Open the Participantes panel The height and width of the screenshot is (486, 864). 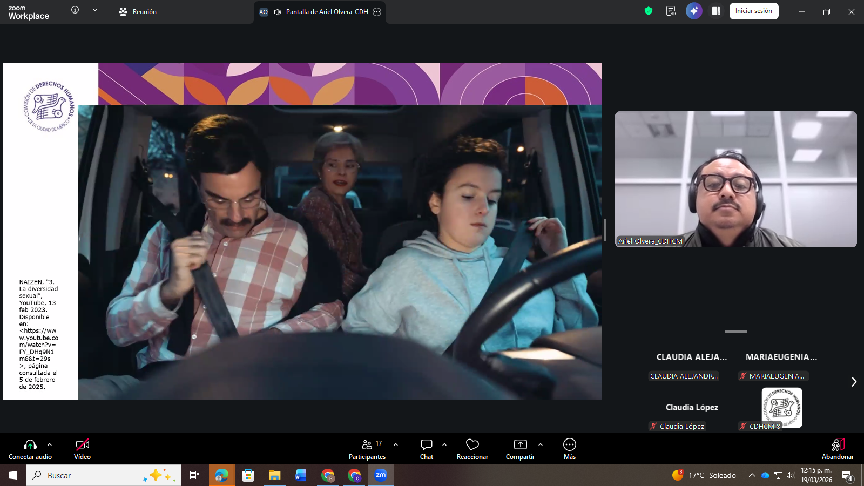[367, 449]
